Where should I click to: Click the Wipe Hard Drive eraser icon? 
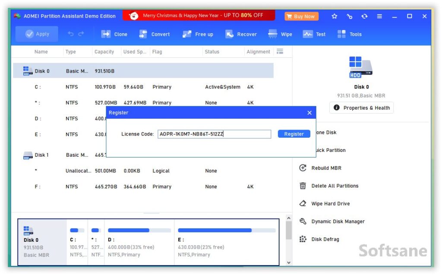pos(303,203)
